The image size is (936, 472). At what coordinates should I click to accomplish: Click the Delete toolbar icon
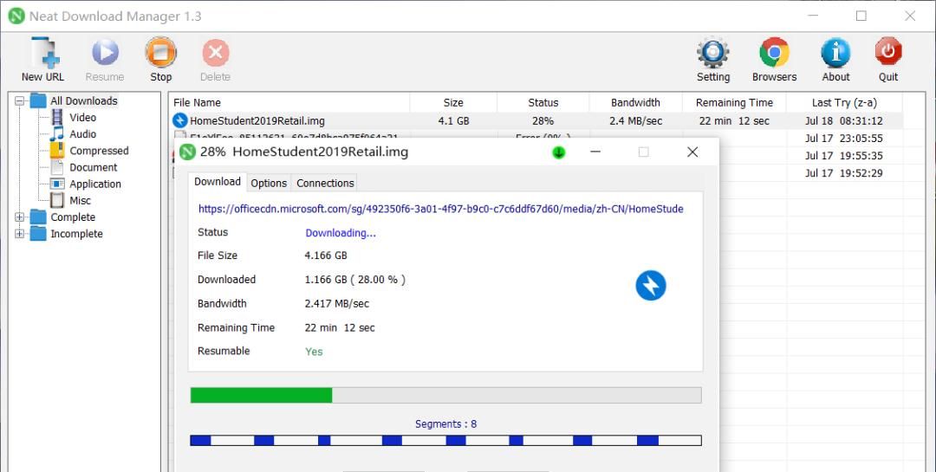216,53
